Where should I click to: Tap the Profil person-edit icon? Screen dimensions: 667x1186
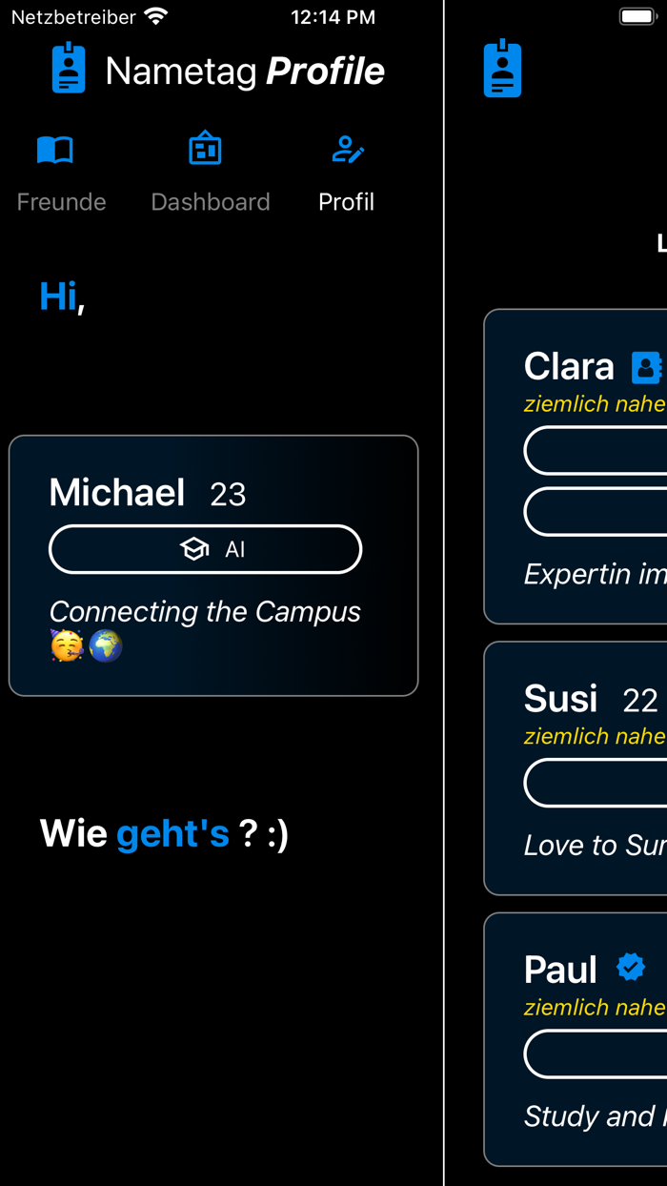click(x=346, y=149)
